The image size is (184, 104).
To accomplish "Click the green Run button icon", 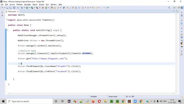I will (x=27, y=8).
